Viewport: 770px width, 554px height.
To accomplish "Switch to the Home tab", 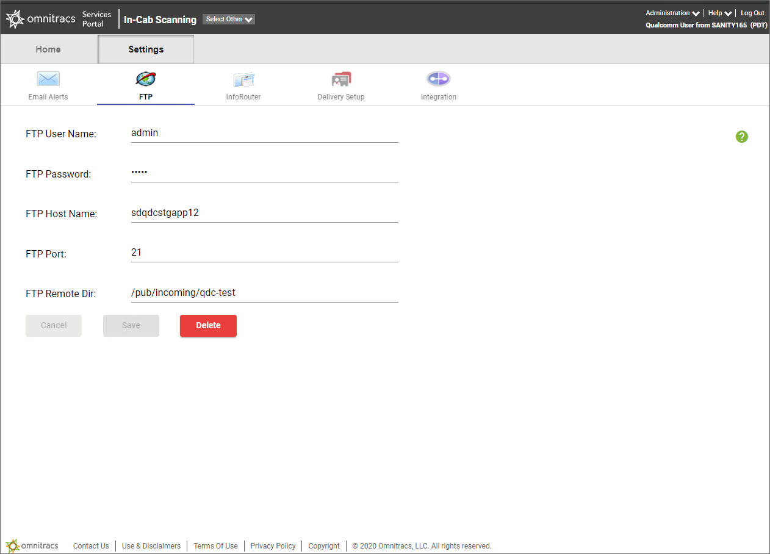I will tap(48, 49).
